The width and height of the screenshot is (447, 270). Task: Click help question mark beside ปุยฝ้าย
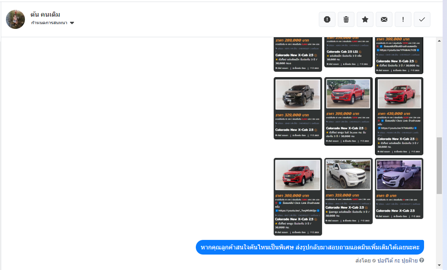click(422, 260)
